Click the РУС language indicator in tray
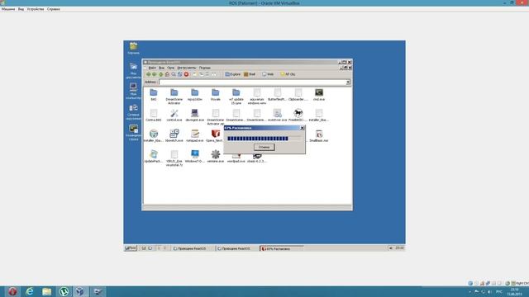Viewport: 529px width, 297px height. (499, 291)
